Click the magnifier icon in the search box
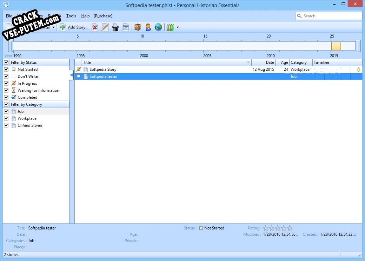The width and height of the screenshot is (365, 261). click(x=299, y=16)
